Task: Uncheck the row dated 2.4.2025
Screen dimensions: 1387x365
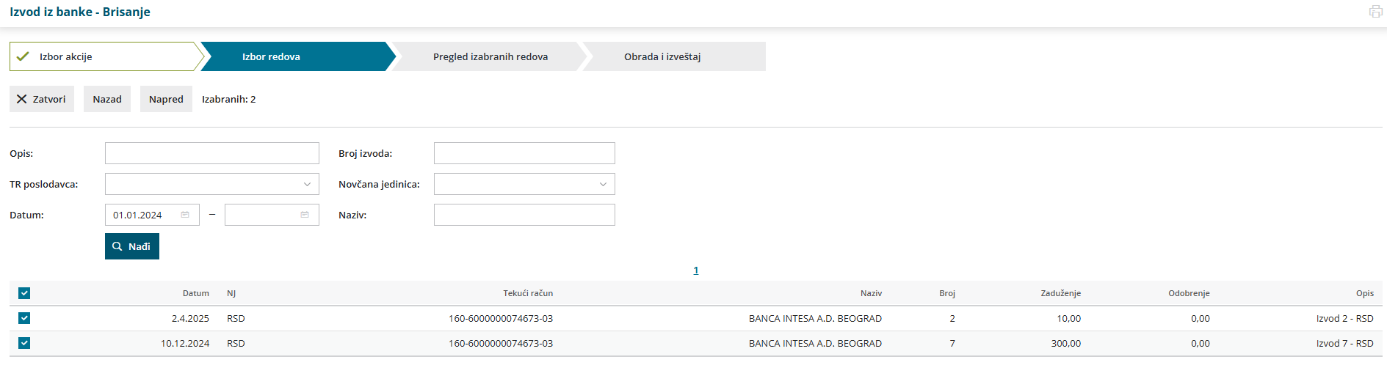Action: [24, 318]
